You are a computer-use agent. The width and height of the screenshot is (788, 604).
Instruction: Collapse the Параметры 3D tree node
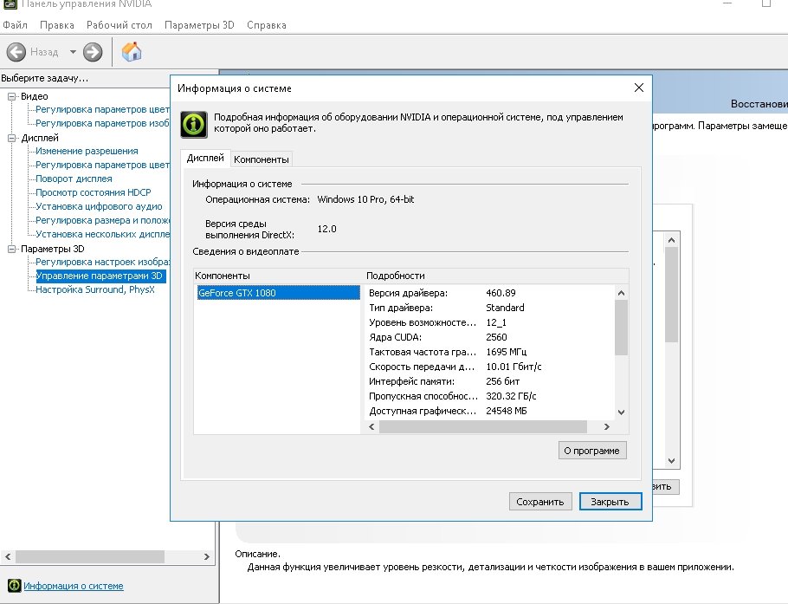coord(11,249)
